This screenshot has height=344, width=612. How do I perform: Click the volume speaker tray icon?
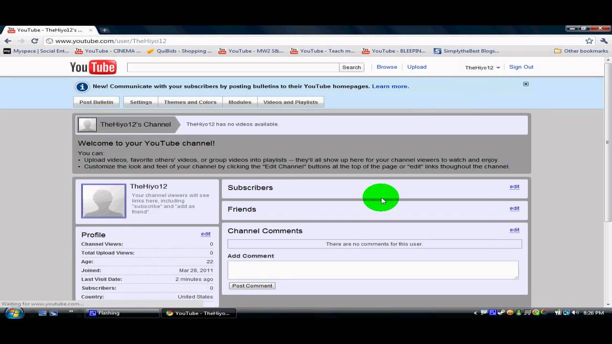(x=574, y=312)
